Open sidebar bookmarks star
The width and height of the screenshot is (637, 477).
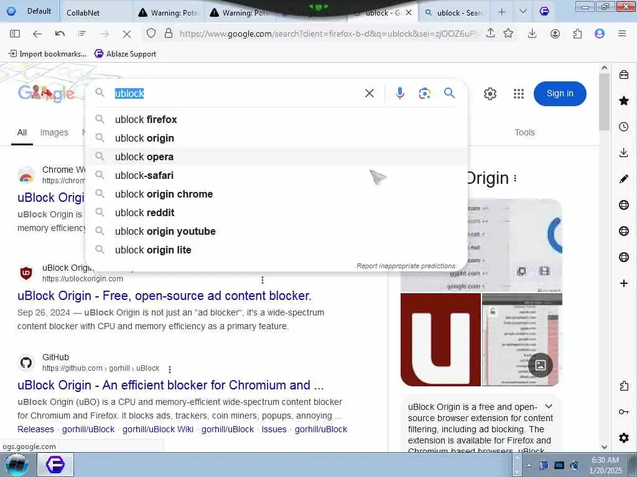point(624,101)
